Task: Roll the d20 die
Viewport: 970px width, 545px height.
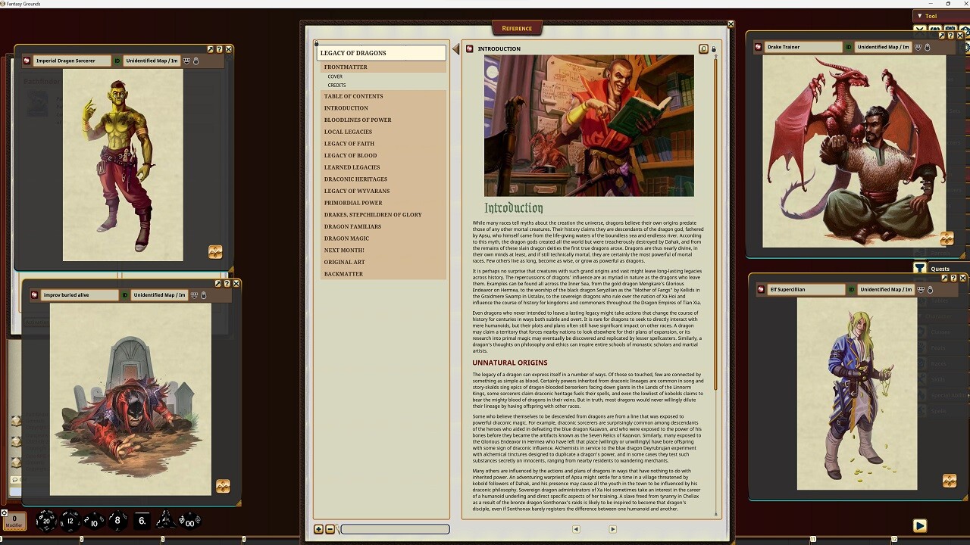Action: [46, 521]
